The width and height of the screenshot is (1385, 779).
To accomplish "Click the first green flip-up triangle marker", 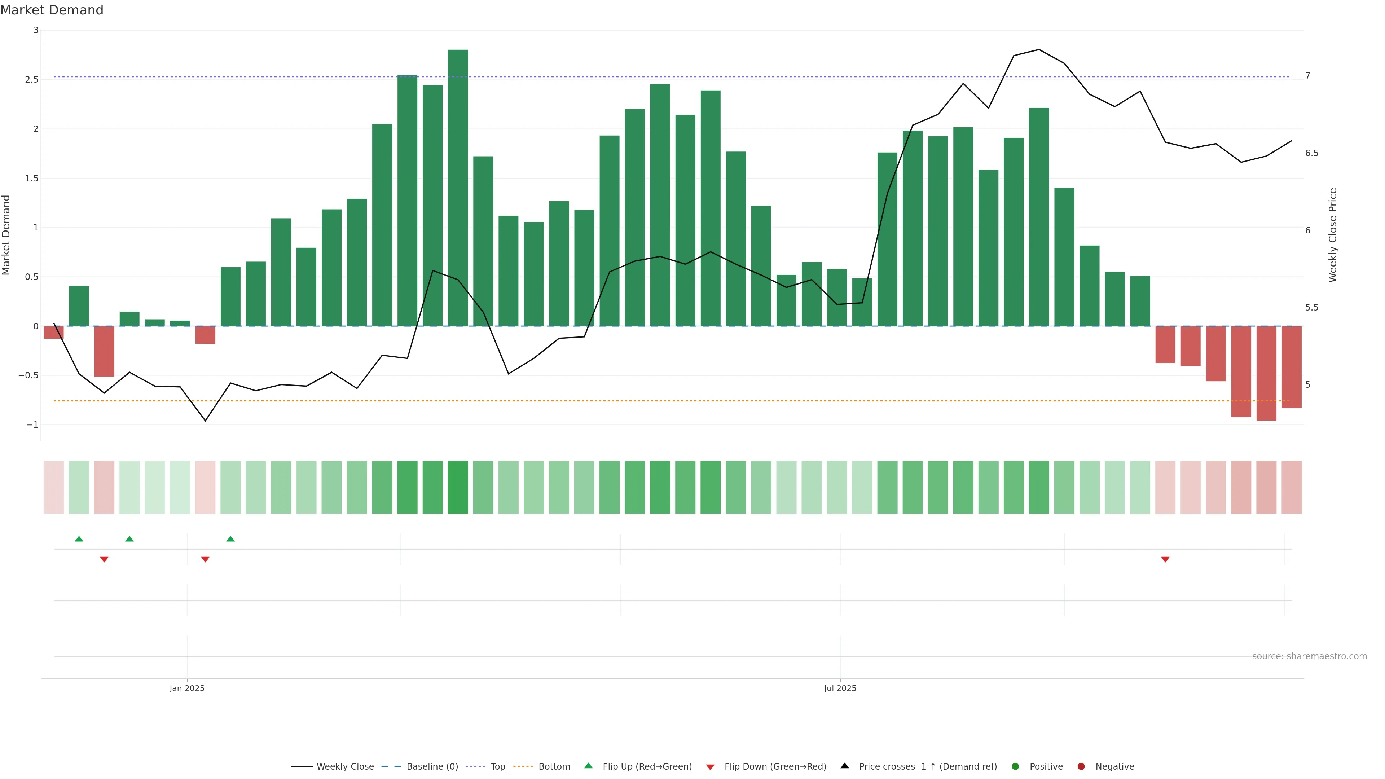I will click(79, 539).
